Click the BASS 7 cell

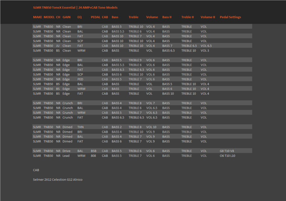point(167,46)
